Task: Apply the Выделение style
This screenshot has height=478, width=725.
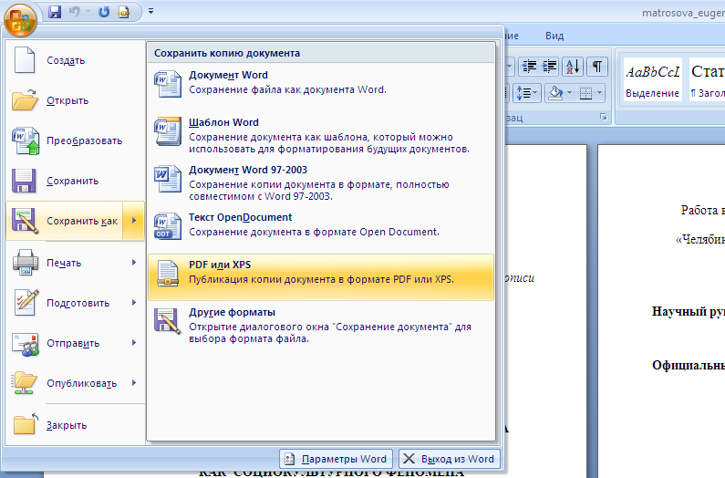Action: pos(652,81)
